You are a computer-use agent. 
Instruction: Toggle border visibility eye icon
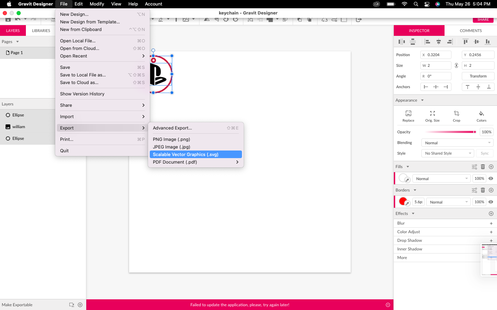[491, 202]
